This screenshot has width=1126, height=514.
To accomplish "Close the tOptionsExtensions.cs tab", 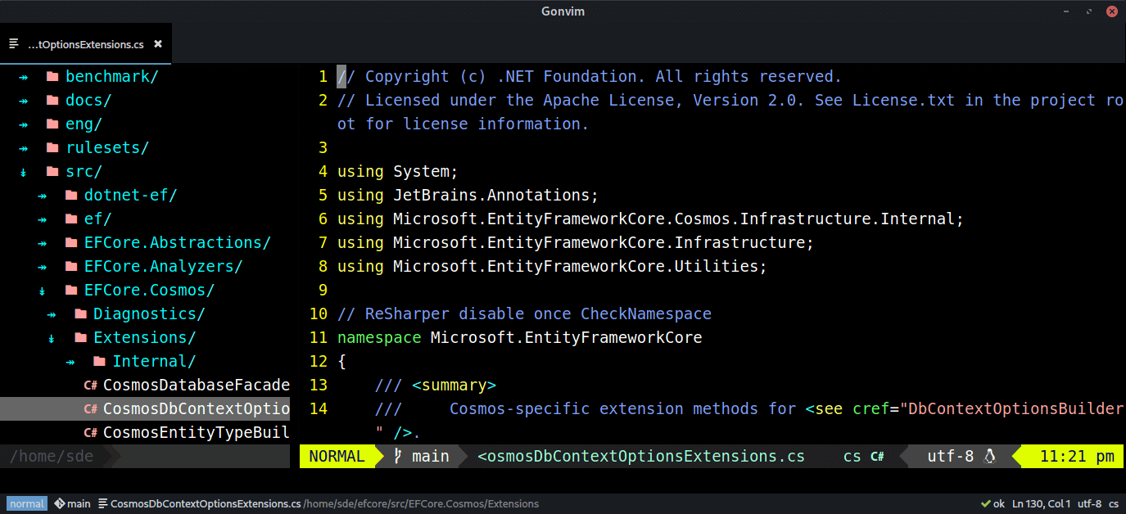I will tap(158, 44).
